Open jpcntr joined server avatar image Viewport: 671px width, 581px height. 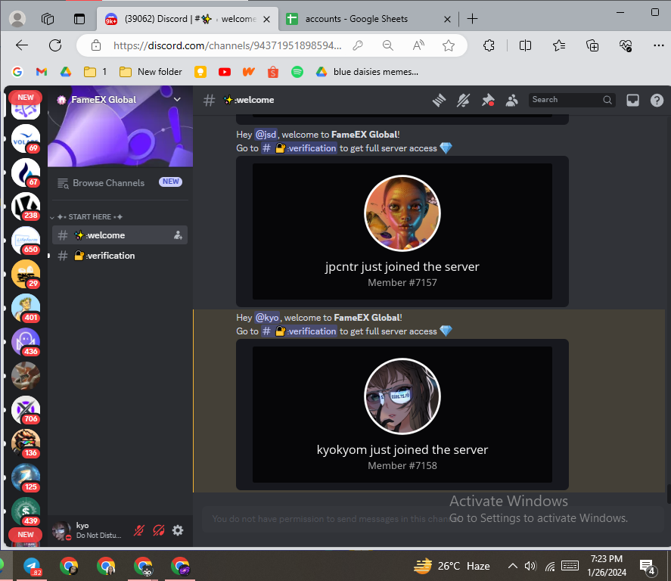click(402, 213)
